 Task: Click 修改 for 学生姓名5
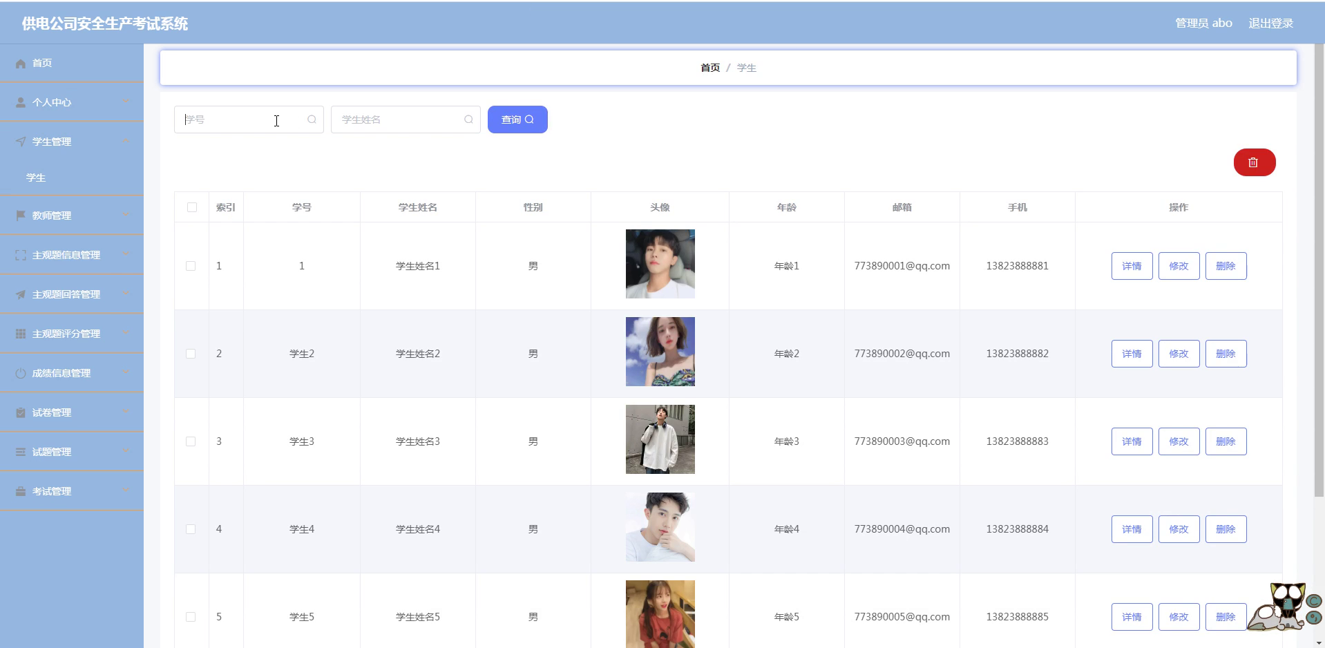(1179, 617)
